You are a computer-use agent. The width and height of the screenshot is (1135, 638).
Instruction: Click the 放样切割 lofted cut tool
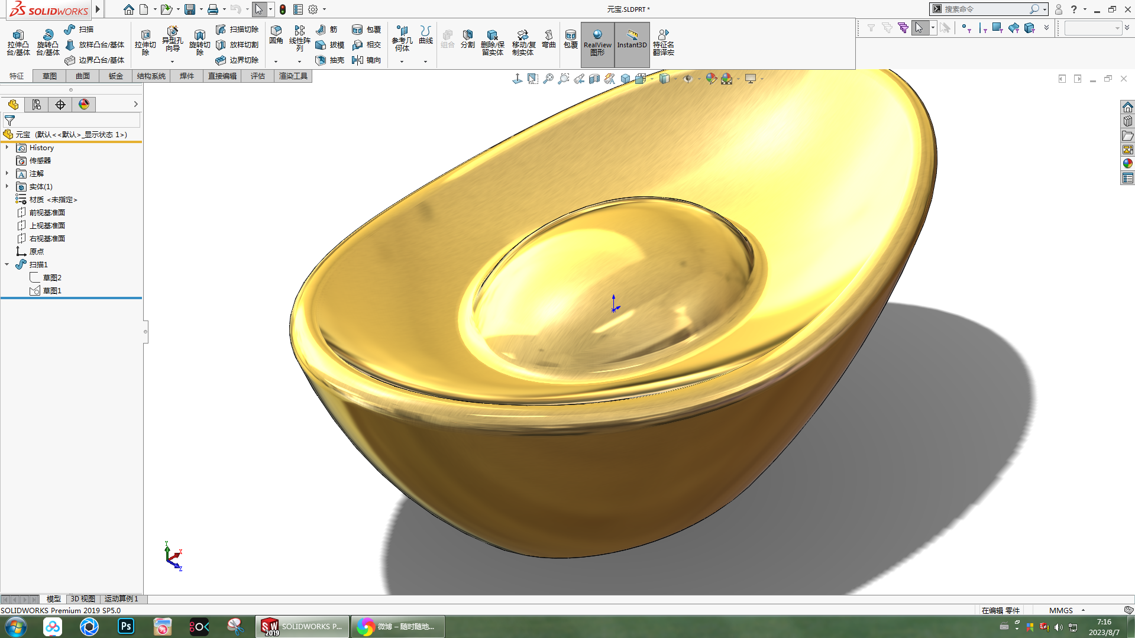point(237,44)
